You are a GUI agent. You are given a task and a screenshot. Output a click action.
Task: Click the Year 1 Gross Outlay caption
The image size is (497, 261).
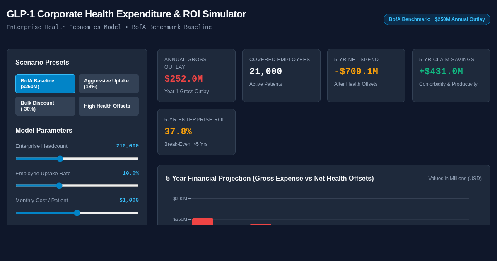[187, 92]
